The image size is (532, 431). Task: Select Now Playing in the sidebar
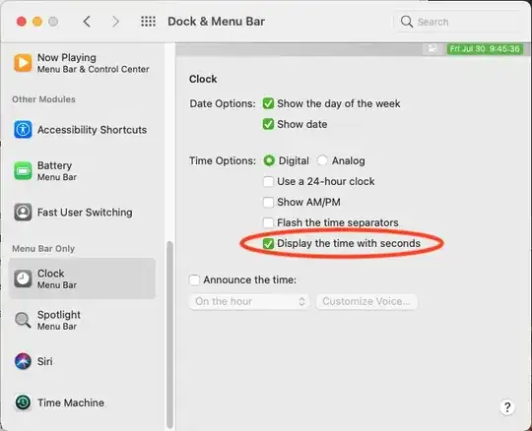point(82,63)
